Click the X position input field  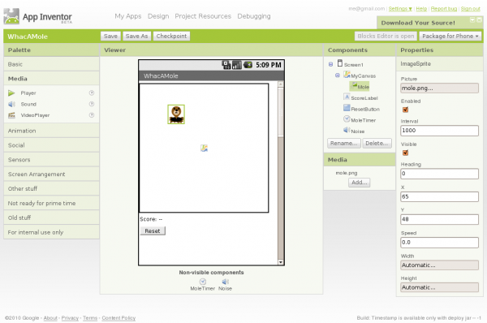coord(439,196)
